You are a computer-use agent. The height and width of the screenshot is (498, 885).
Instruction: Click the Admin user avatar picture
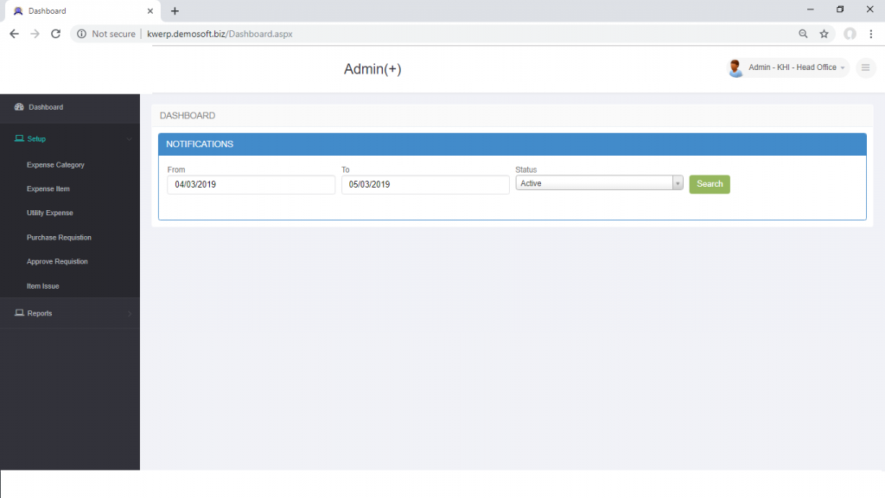click(735, 67)
